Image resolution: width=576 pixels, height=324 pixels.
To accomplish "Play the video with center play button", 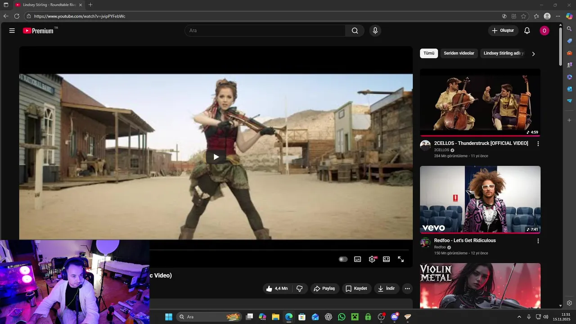I will (216, 157).
